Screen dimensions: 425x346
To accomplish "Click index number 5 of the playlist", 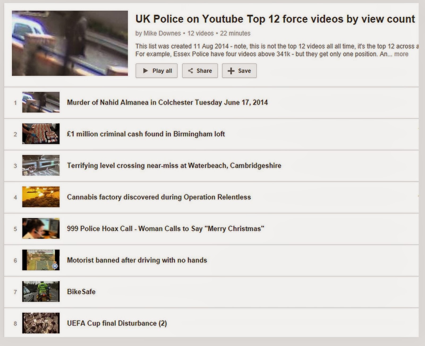I will click(15, 229).
